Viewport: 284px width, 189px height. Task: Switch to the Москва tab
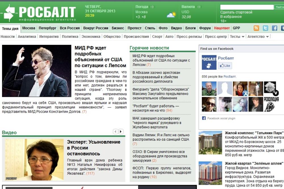pos(30,28)
